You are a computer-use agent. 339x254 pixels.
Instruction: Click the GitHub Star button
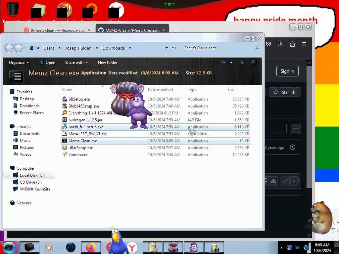point(285,92)
